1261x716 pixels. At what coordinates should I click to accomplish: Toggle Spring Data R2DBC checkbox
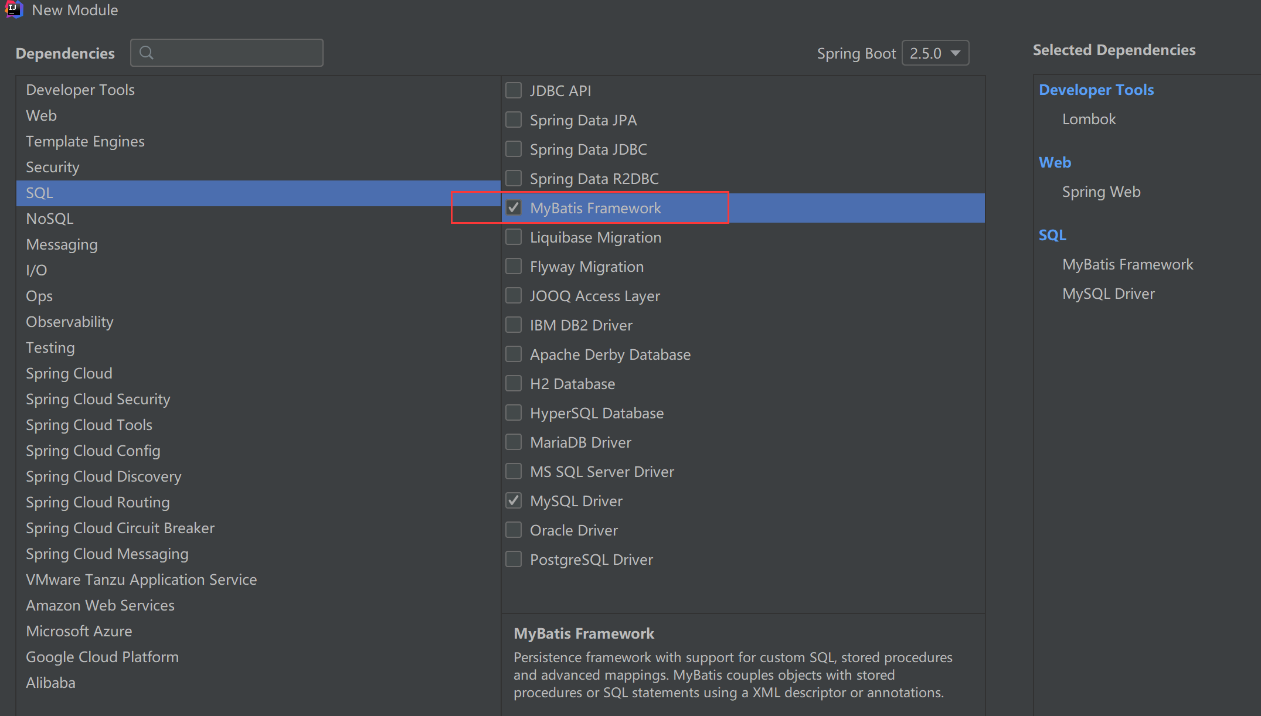(x=514, y=178)
